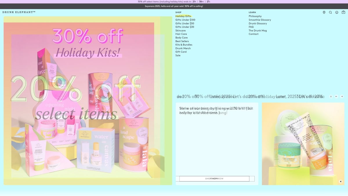Screen dimensions: 348x196
Task: Open the Sale link
Action: 178,55
